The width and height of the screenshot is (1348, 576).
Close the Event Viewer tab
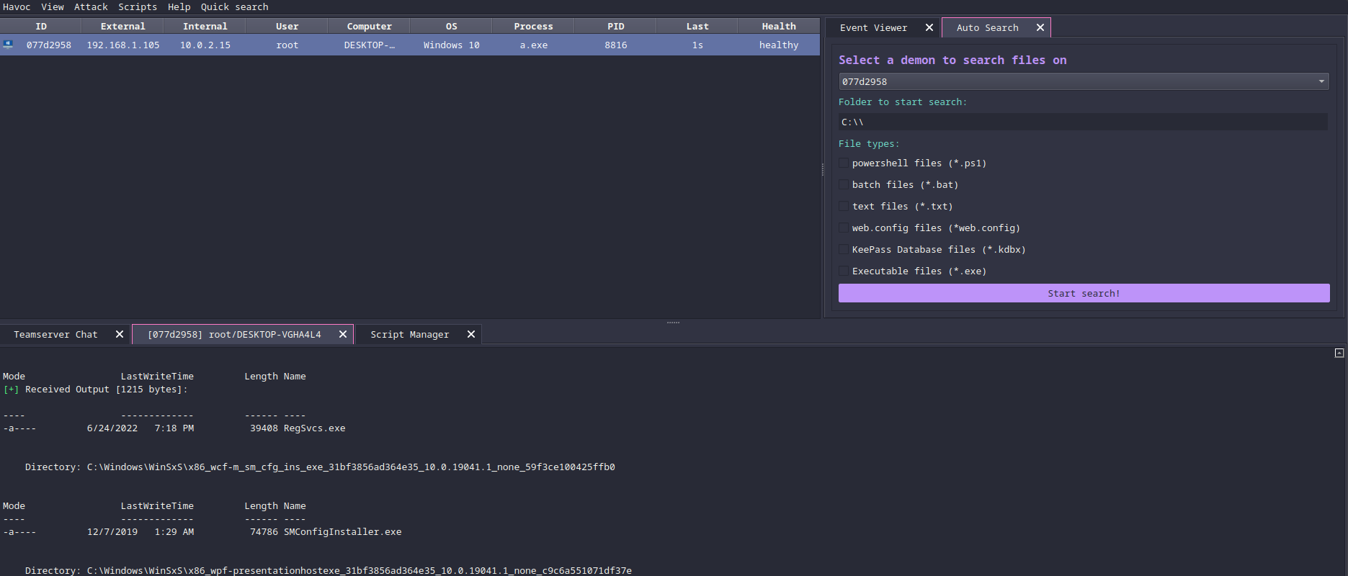(929, 28)
